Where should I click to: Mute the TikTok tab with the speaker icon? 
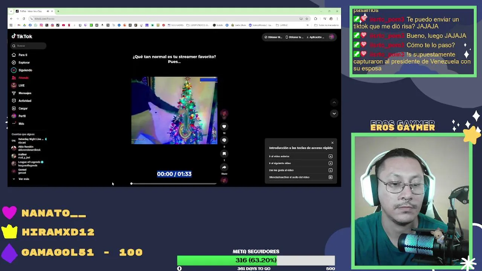point(48,11)
